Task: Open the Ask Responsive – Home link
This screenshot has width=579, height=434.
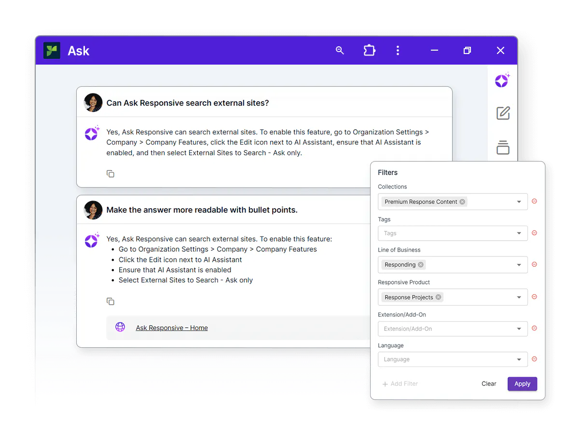Action: click(x=172, y=328)
